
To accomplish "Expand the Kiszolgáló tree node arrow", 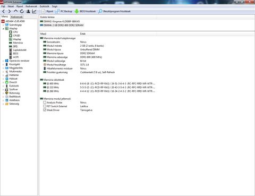I will tap(3, 64).
